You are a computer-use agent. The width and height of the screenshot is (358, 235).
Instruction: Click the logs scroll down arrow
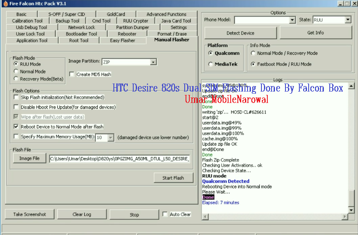pos(351,210)
